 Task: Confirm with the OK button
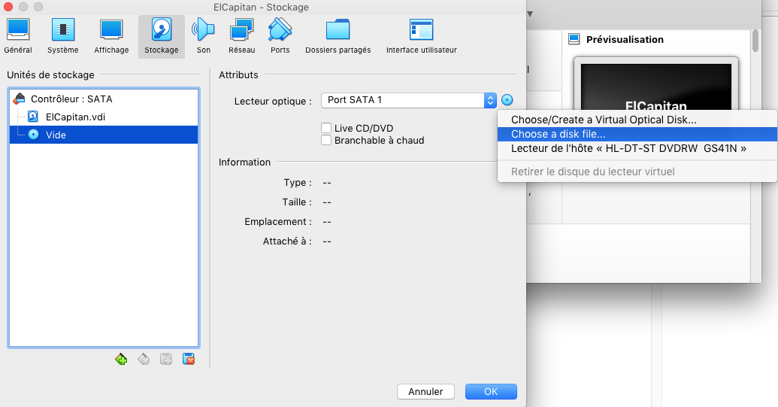pos(491,392)
